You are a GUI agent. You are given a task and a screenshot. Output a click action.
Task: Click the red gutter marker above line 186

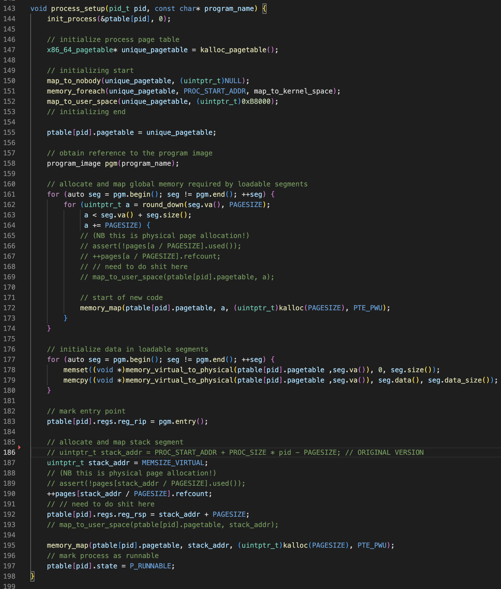[19, 447]
